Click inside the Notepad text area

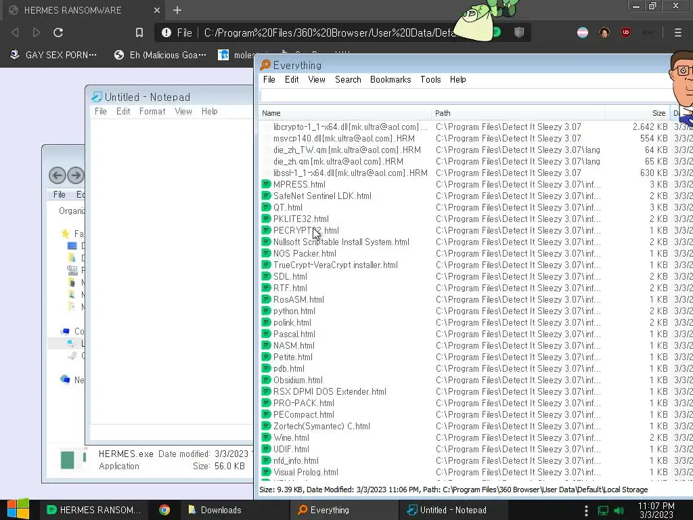(171, 271)
